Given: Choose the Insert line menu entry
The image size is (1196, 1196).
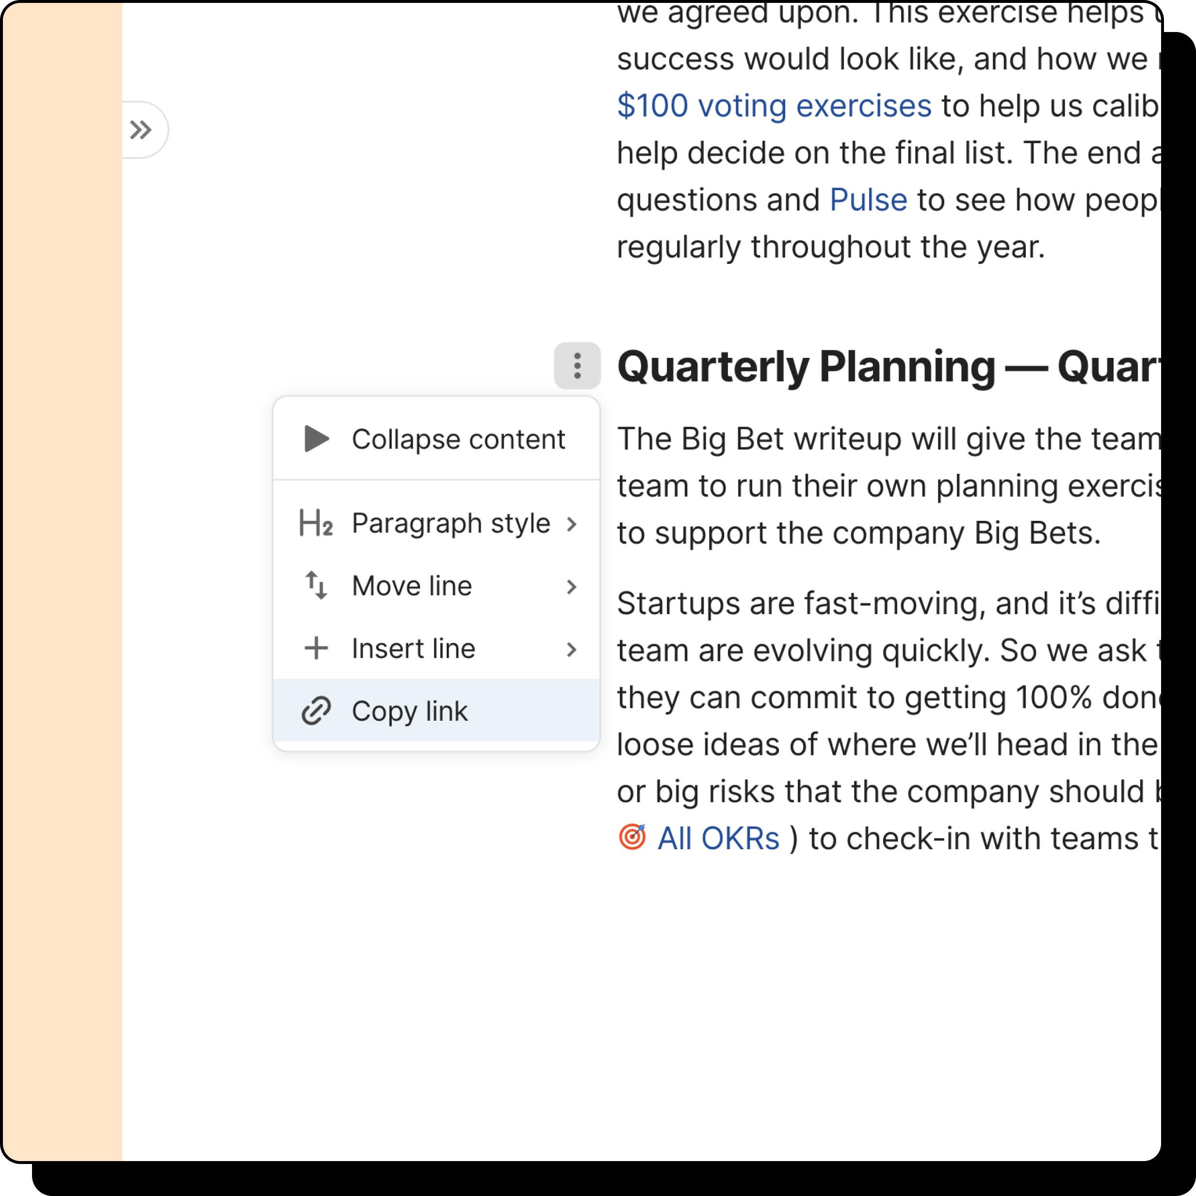Looking at the screenshot, I should coord(414,648).
